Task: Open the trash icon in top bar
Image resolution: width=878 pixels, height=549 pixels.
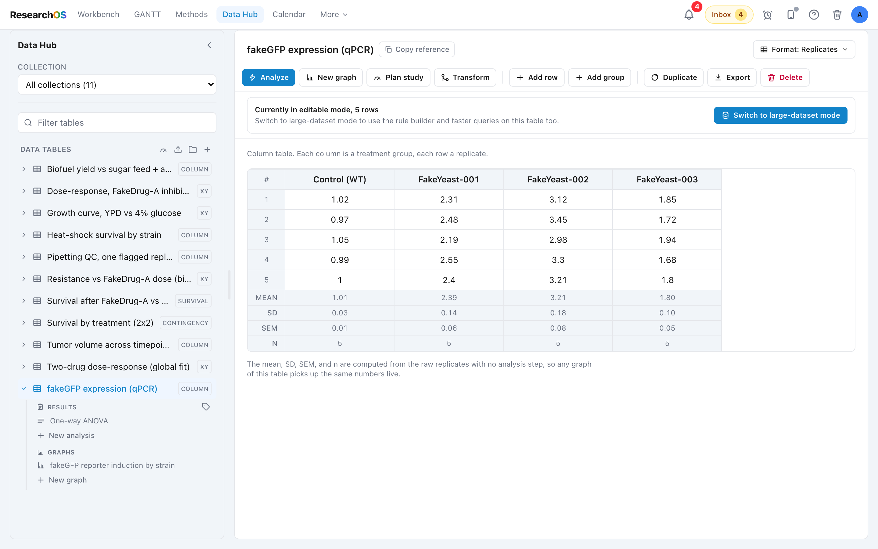Action: [837, 15]
